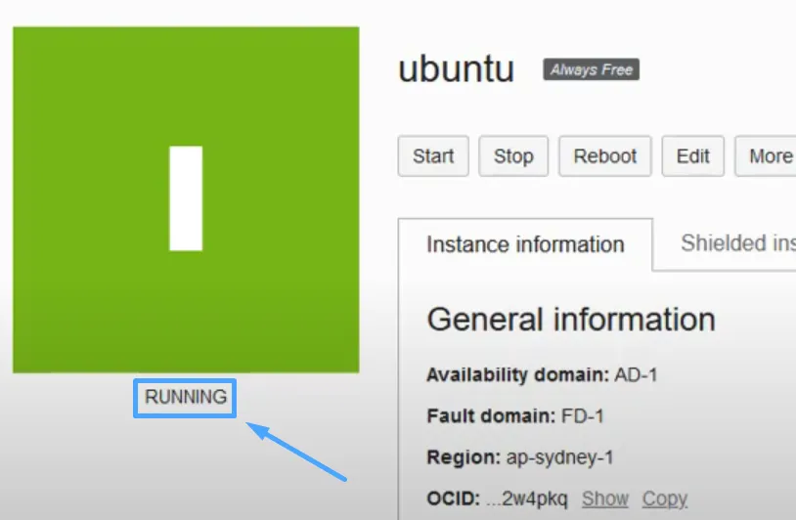Click the Always Free badge
The height and width of the screenshot is (520, 796).
(591, 69)
